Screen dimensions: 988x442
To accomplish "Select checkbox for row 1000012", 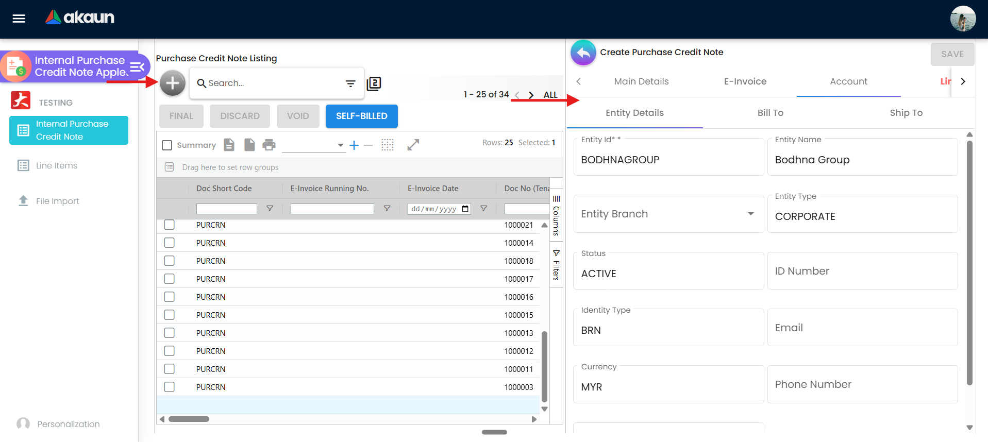I will point(169,351).
